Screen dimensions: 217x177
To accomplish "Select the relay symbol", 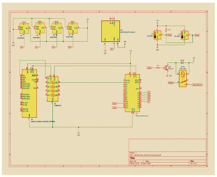I will (x=183, y=79).
